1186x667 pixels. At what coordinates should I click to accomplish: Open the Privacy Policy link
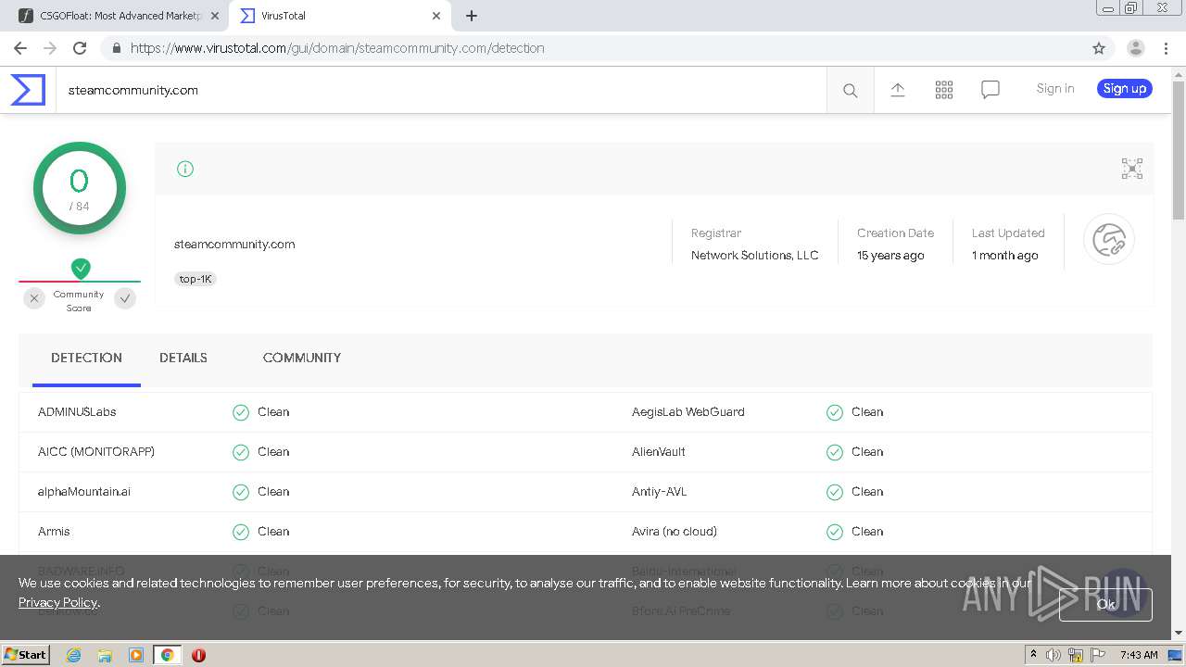(x=57, y=603)
